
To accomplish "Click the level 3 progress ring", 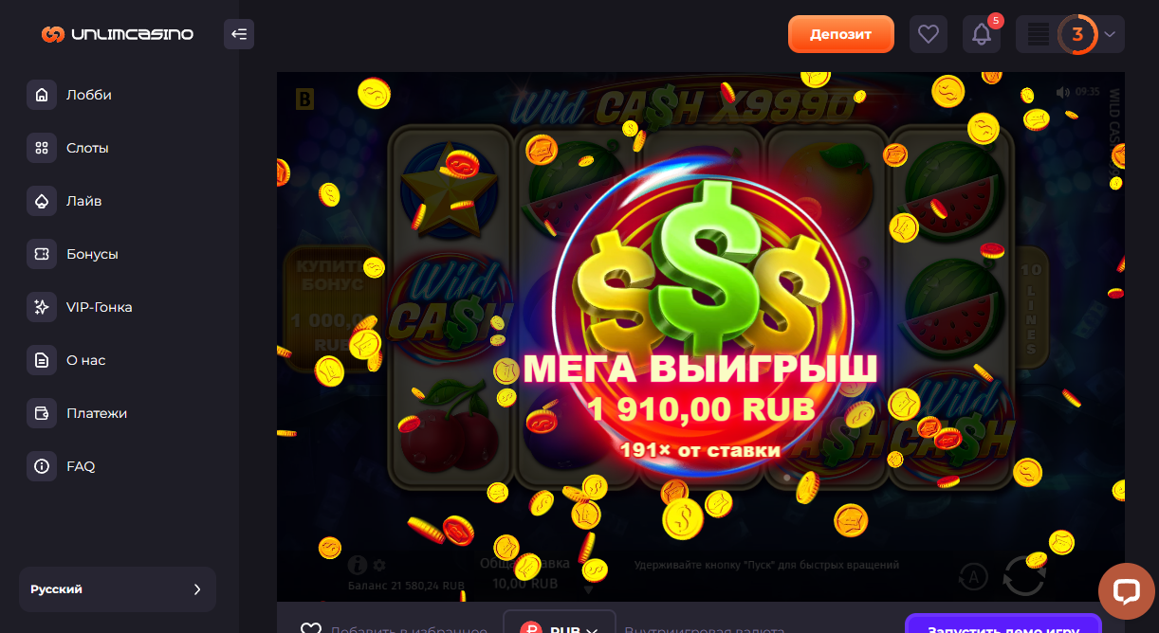I will (1077, 34).
